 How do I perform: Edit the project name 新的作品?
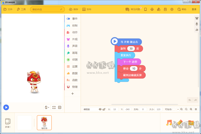point(47,9)
